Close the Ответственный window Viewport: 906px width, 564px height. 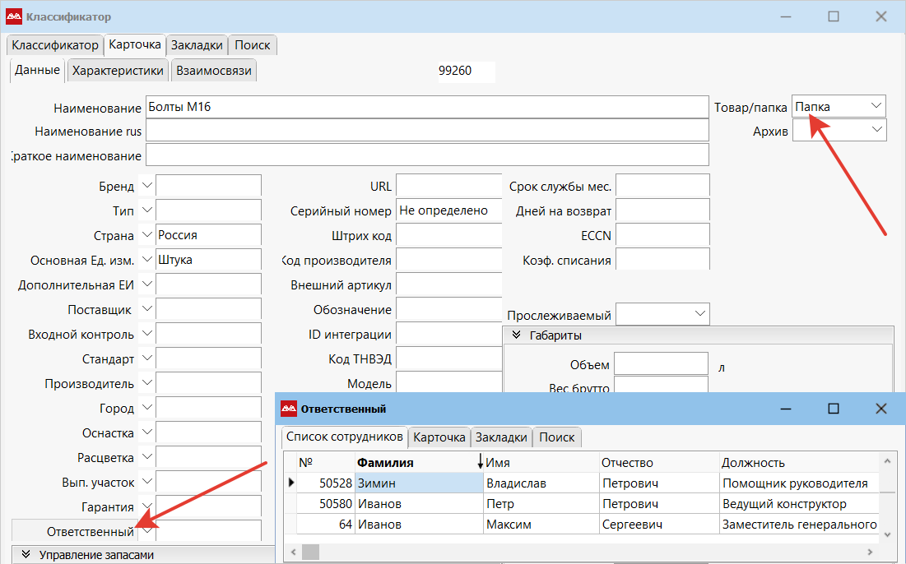pos(880,409)
